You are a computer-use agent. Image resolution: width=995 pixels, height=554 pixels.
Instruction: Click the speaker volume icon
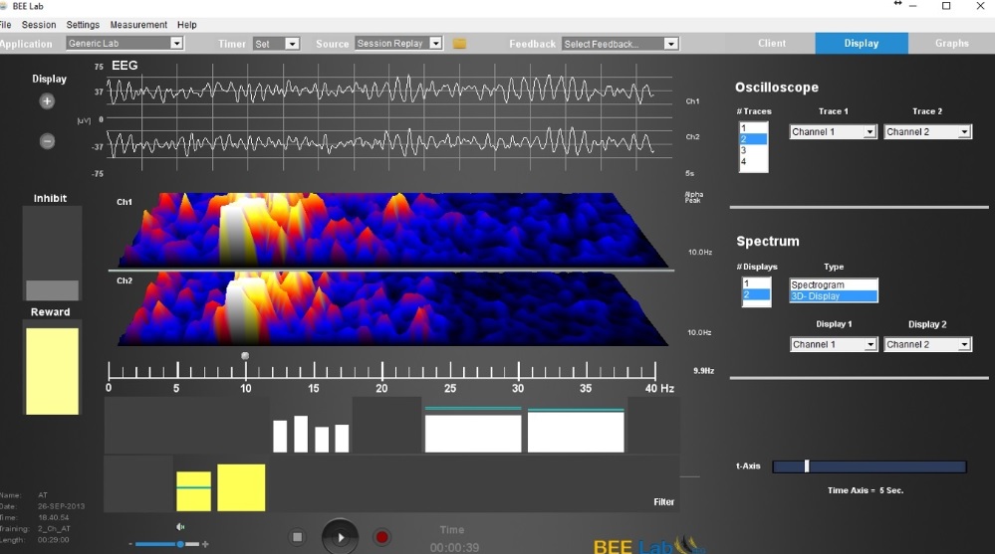[180, 527]
